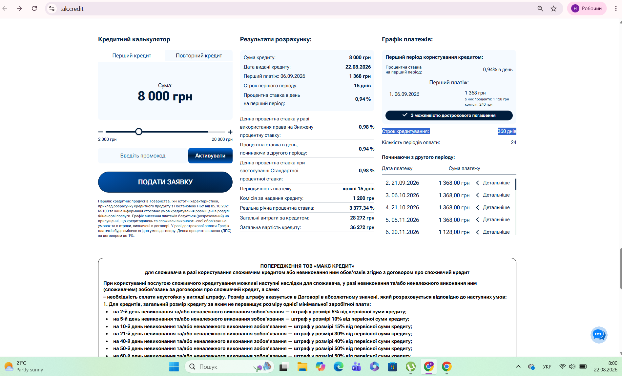Switch to the Перший кредит tab

(x=132, y=56)
